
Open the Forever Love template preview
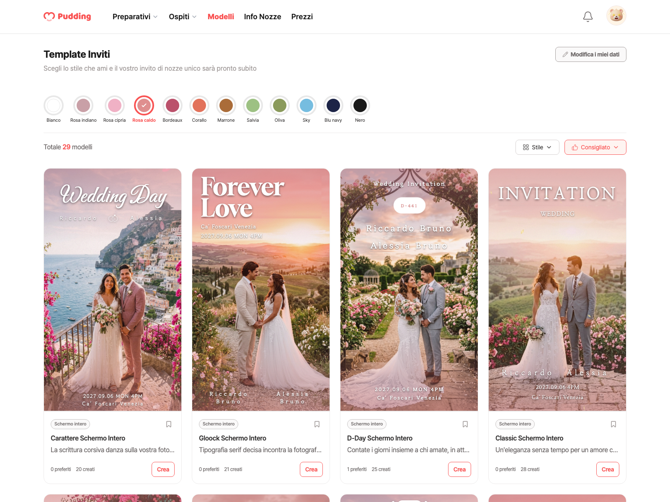coord(261,289)
